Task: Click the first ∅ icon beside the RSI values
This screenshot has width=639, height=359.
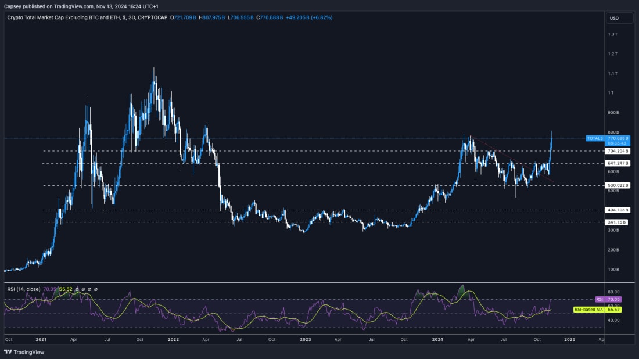Action: click(77, 289)
